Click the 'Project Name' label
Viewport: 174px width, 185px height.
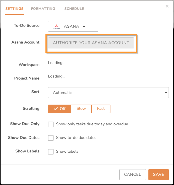coord(27,78)
